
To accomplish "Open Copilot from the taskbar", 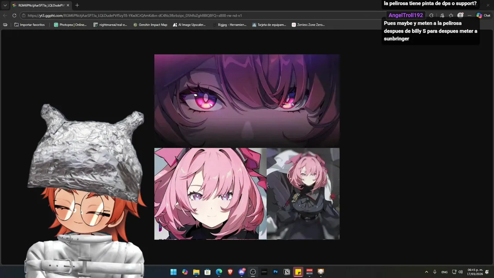I will [x=185, y=272].
